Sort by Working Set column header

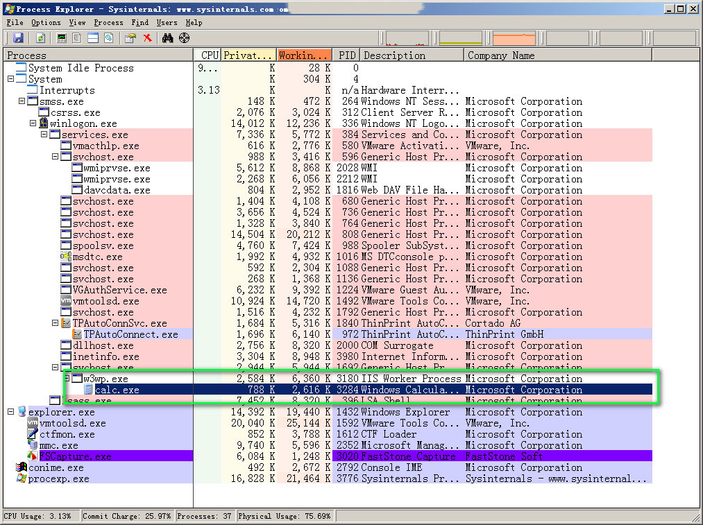tap(305, 55)
